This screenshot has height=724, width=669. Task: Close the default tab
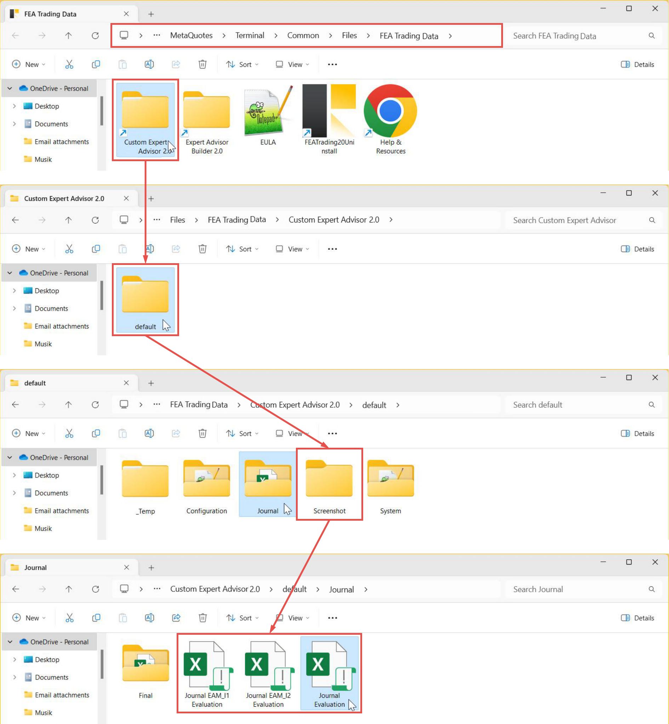126,383
